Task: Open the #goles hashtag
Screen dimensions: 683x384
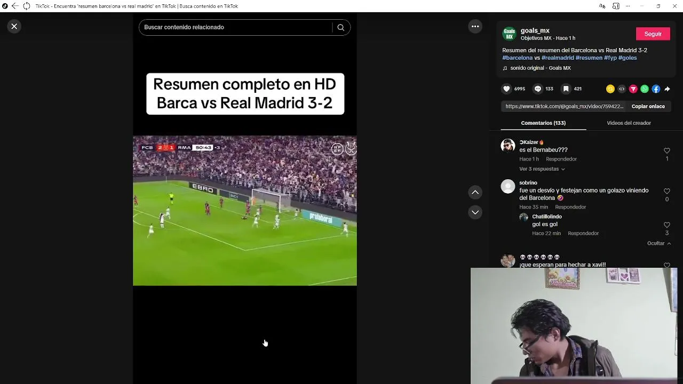Action: pos(628,58)
